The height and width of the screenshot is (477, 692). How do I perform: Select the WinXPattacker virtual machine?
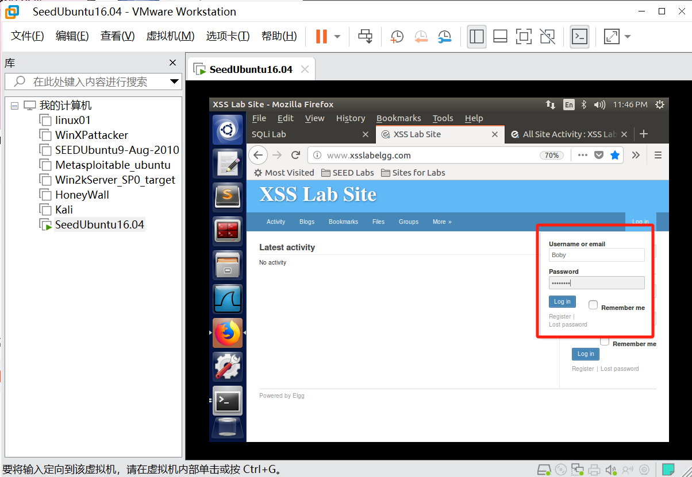coord(91,135)
